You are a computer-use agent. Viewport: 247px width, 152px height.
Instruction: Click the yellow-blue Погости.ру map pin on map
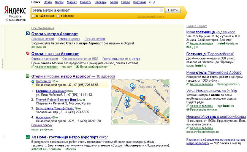coord(142,98)
